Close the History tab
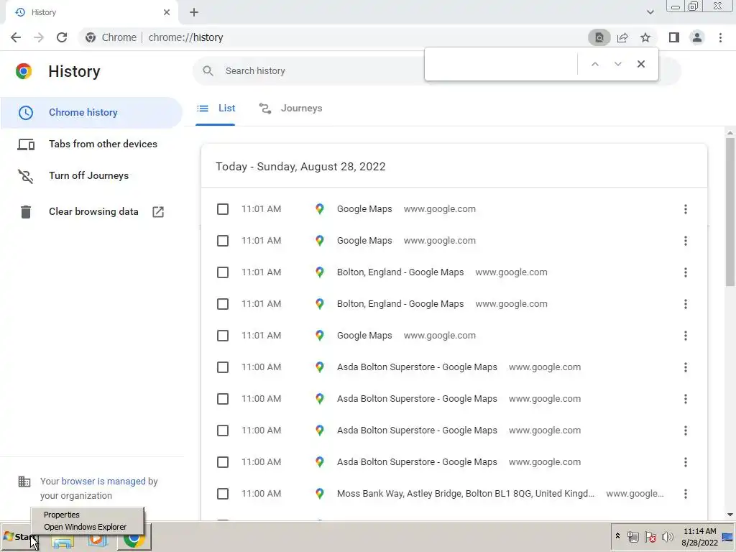736x552 pixels. click(167, 12)
